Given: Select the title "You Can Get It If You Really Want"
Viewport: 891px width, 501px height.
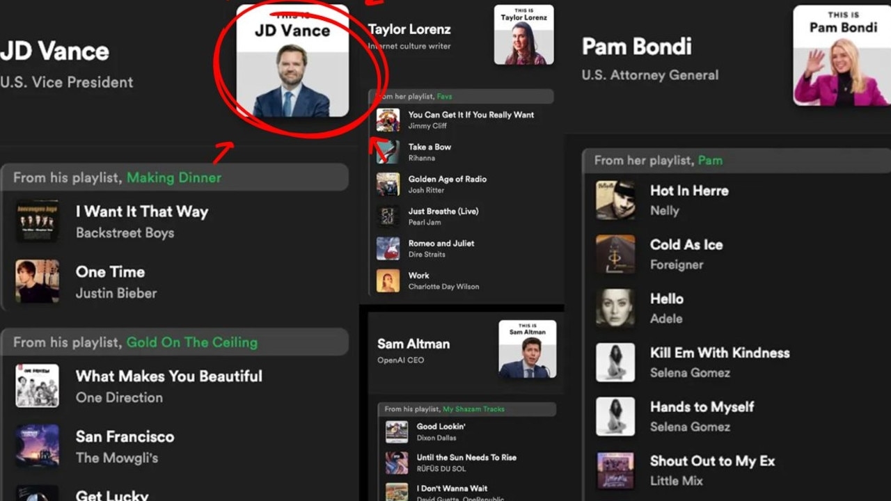Looking at the screenshot, I should 471,115.
